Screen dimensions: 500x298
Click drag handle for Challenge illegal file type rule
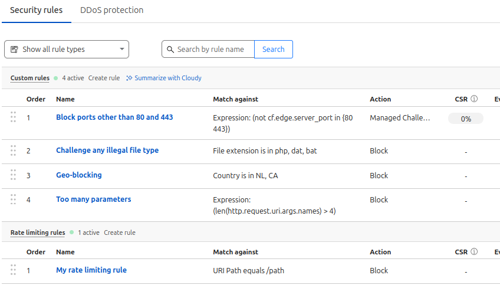tap(13, 150)
